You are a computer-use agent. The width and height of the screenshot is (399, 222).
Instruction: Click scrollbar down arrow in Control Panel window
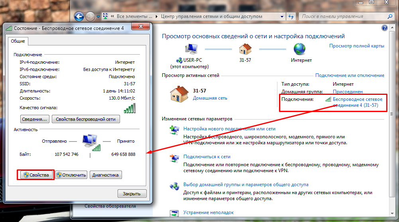[x=392, y=214]
